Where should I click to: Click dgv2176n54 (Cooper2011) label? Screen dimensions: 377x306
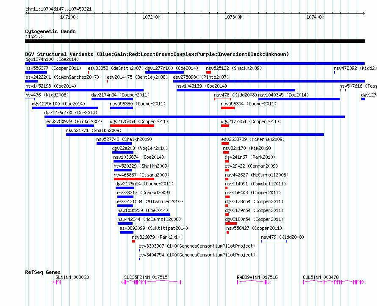(x=145, y=184)
